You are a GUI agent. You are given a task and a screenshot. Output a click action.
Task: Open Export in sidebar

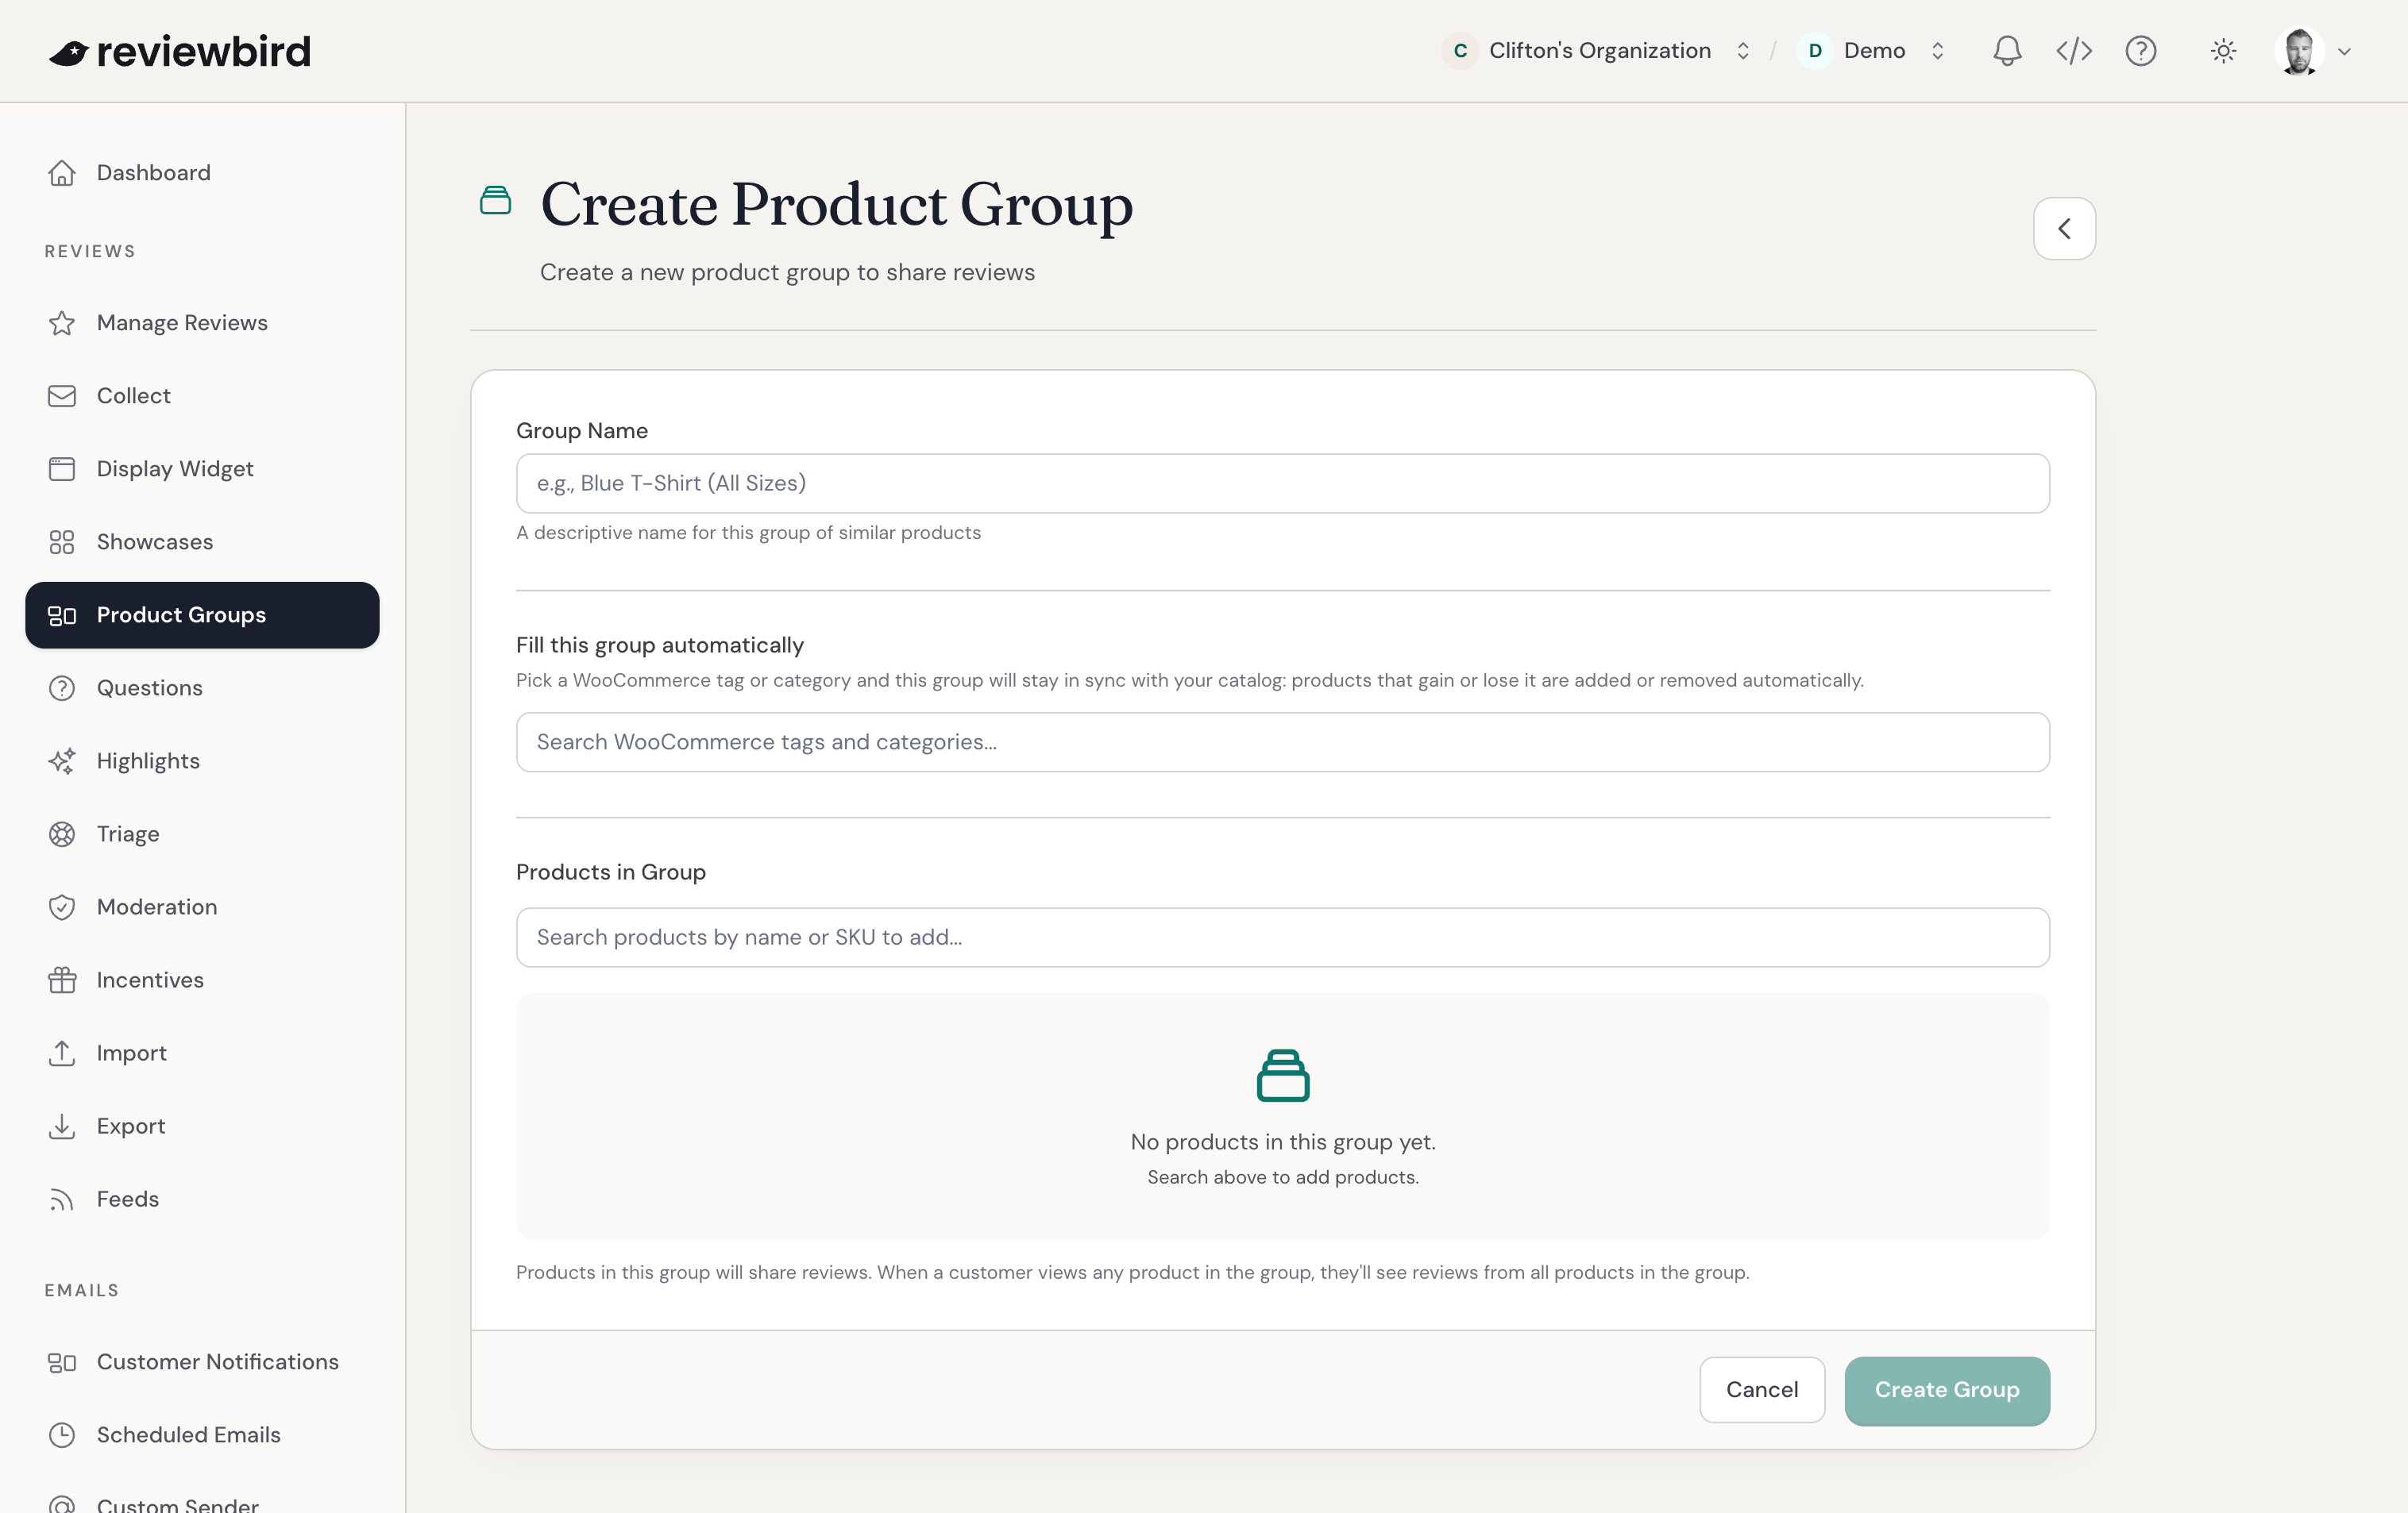tap(202, 1126)
